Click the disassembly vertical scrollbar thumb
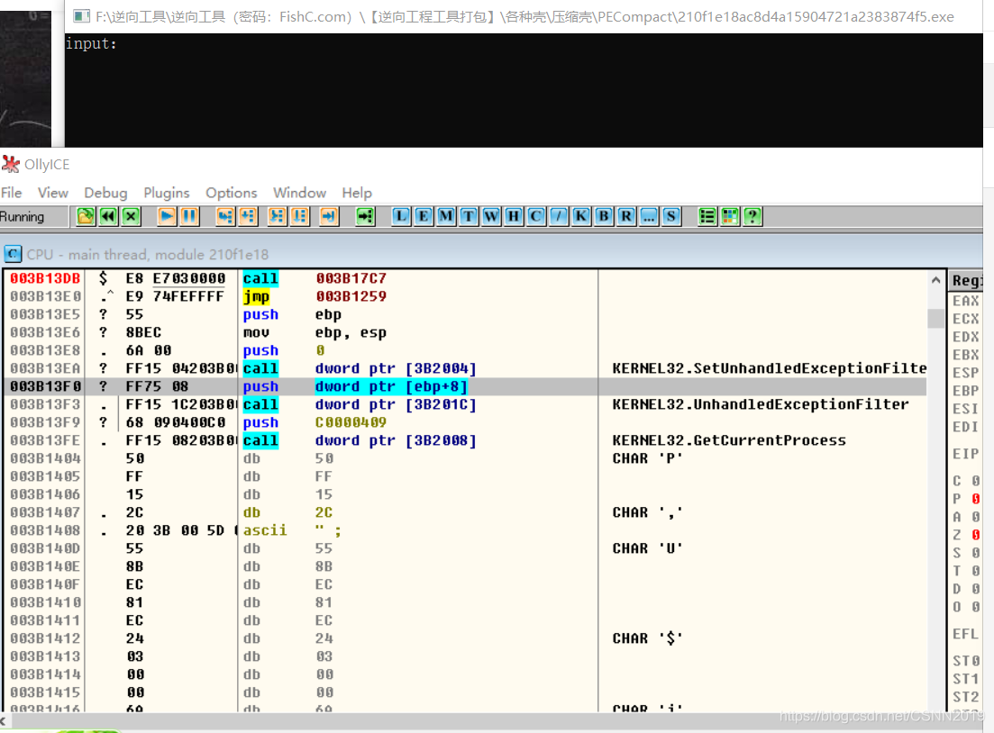 point(935,318)
